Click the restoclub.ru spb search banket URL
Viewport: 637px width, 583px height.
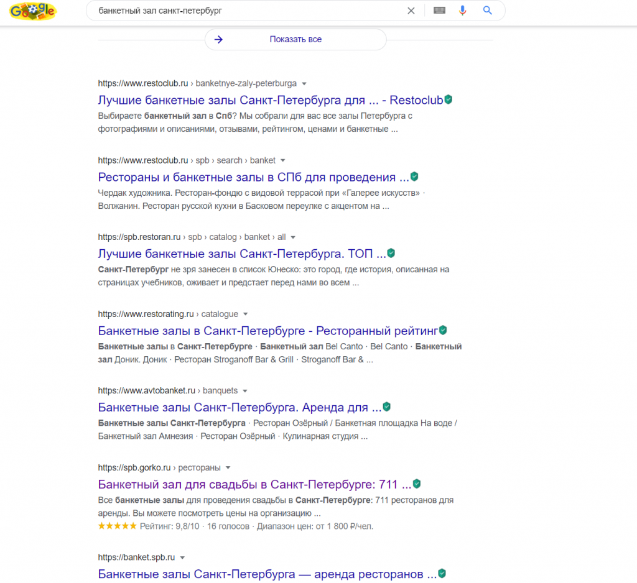coord(187,160)
